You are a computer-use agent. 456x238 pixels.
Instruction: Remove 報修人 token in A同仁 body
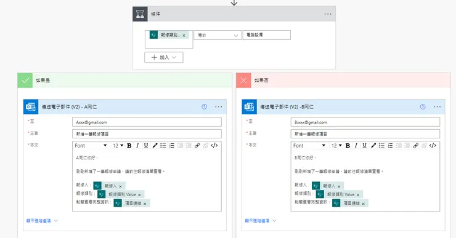tap(120, 186)
